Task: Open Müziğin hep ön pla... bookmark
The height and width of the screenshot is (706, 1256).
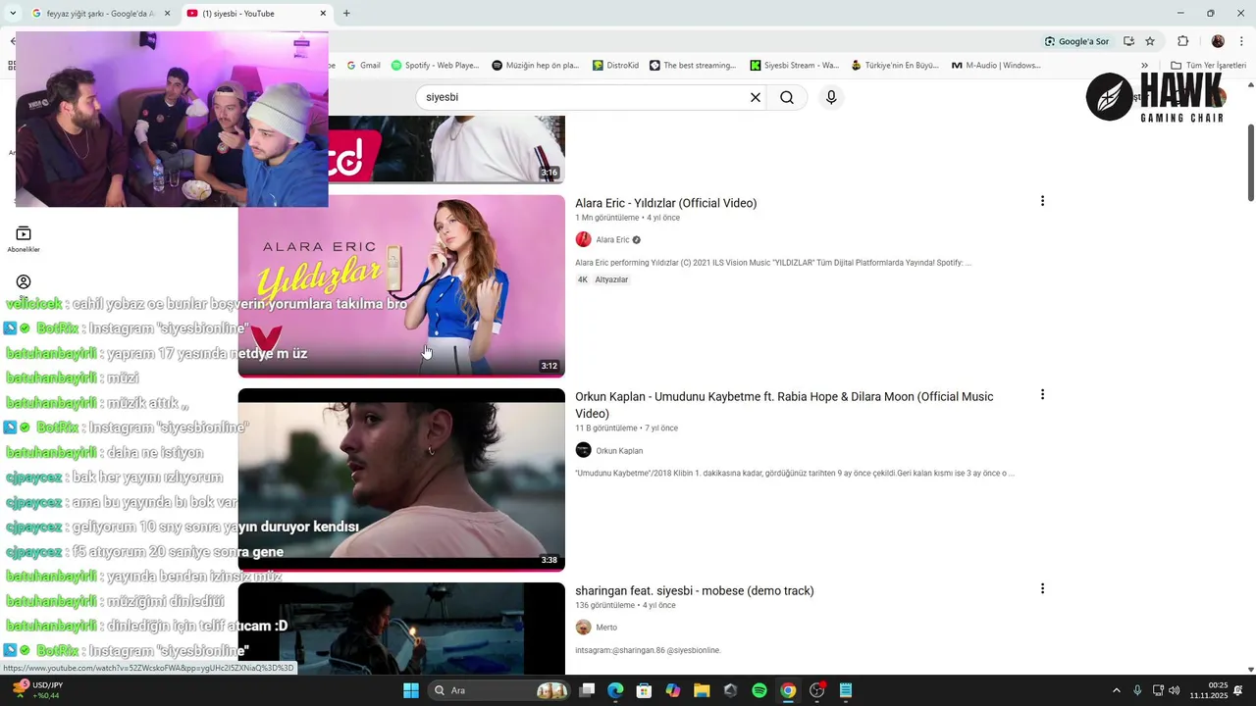Action: tap(536, 66)
